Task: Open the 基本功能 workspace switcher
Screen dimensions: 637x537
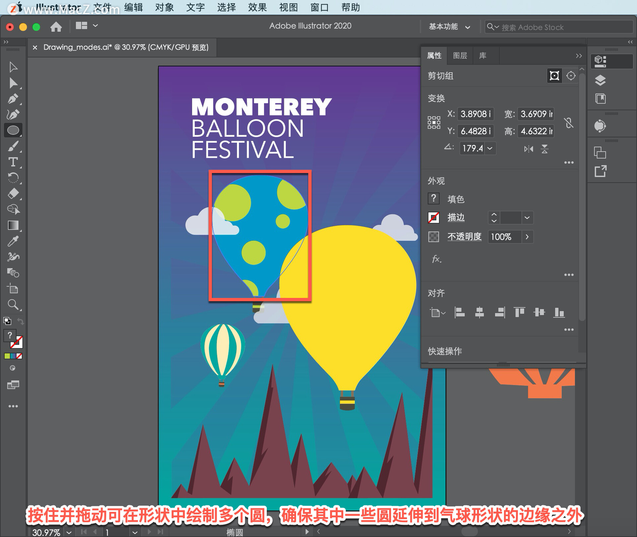Action: [450, 27]
